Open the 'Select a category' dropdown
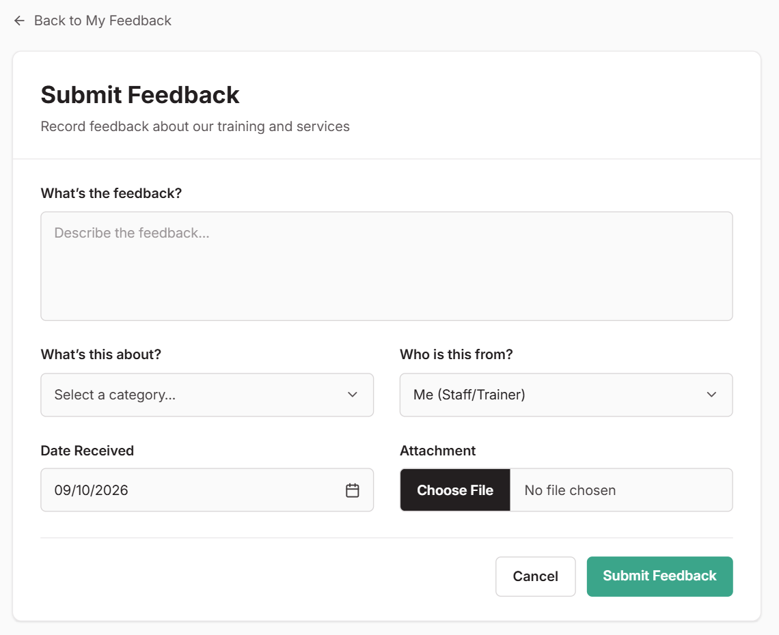Image resolution: width=779 pixels, height=635 pixels. 207,395
